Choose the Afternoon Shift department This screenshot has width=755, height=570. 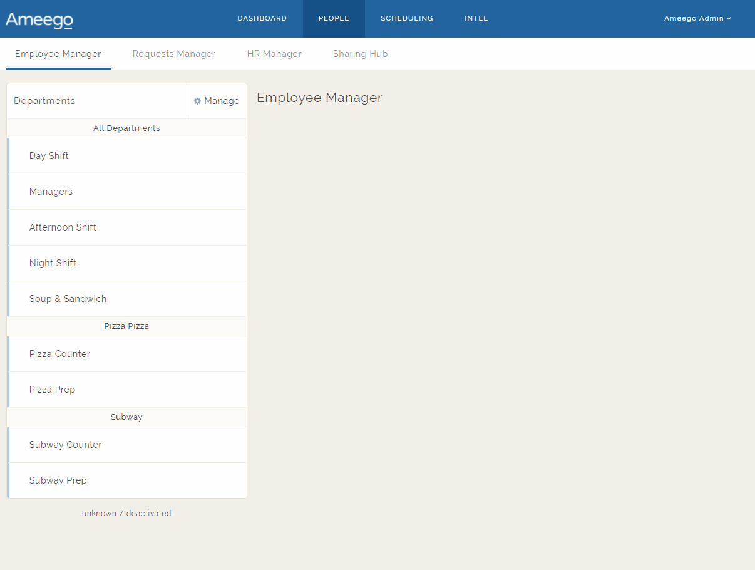tap(63, 227)
